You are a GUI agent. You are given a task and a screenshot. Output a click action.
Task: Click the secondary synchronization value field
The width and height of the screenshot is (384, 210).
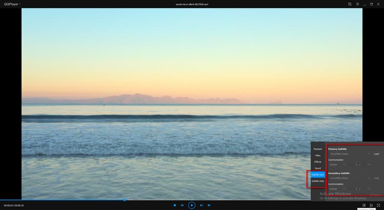click(x=357, y=189)
